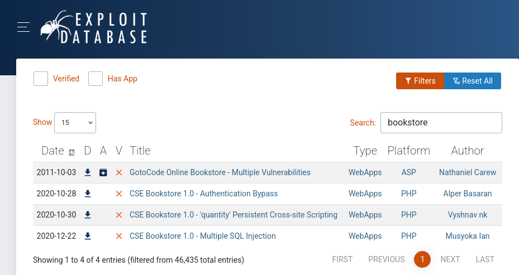The height and width of the screenshot is (275, 519).
Task: Click WebApps type in the GotoCode row
Action: (365, 172)
